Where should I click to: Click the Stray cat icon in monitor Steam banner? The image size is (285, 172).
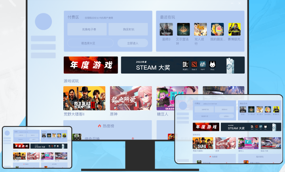pos(212,64)
